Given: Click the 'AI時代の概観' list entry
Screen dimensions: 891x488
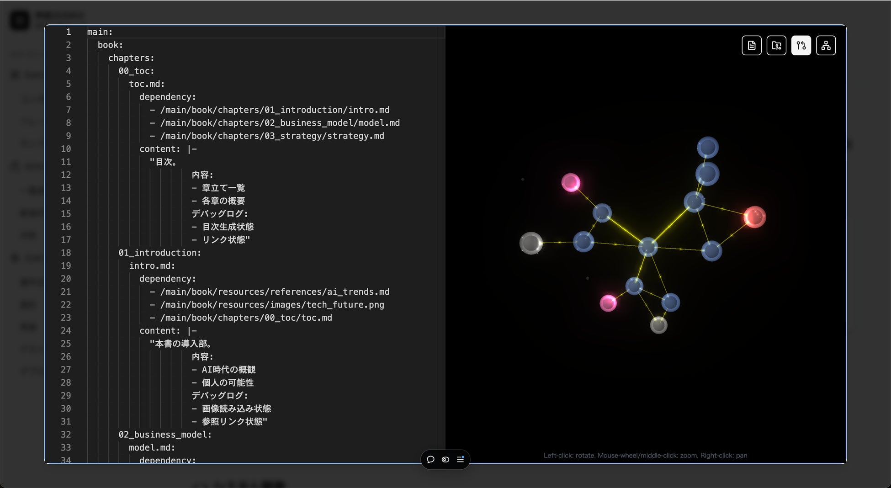Looking at the screenshot, I should coord(228,370).
